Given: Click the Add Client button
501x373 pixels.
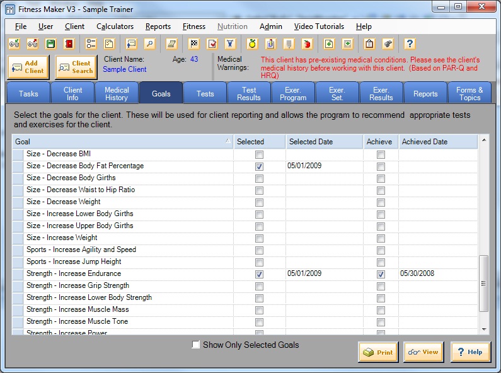Looking at the screenshot, I should [x=28, y=67].
